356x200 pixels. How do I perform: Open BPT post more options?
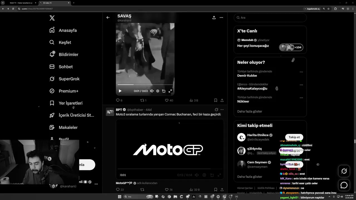point(222,110)
